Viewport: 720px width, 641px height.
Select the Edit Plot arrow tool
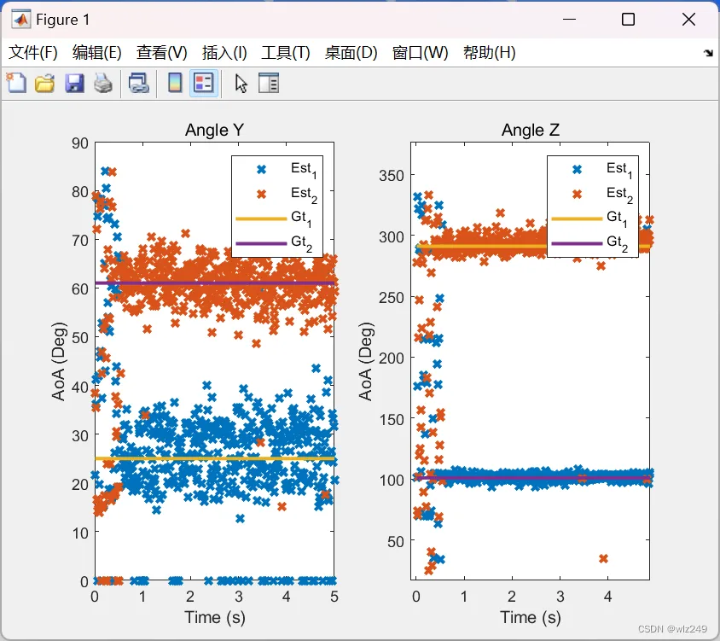coord(241,84)
